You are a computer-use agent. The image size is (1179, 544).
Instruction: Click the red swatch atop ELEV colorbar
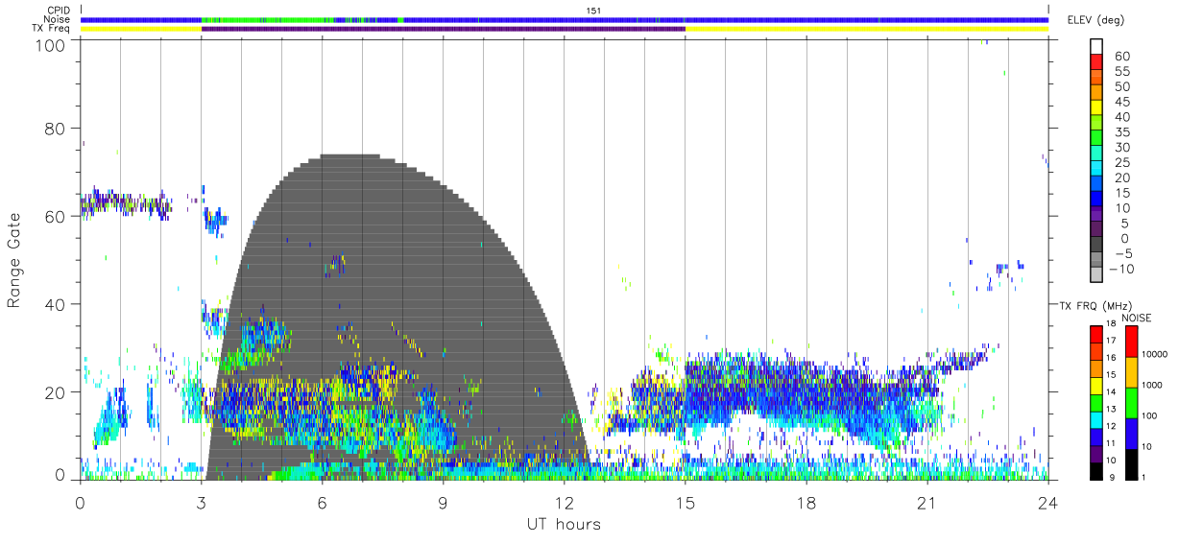[x=1097, y=61]
